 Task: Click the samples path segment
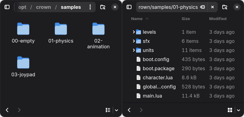[71, 7]
